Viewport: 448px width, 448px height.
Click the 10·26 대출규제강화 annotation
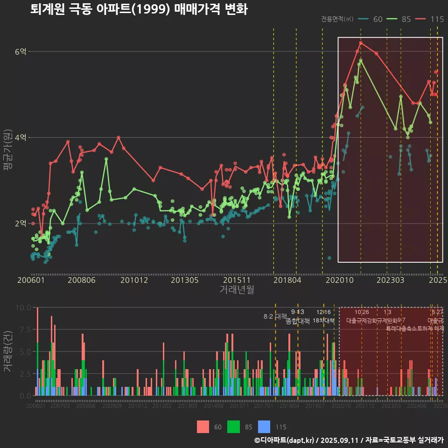pos(362,316)
